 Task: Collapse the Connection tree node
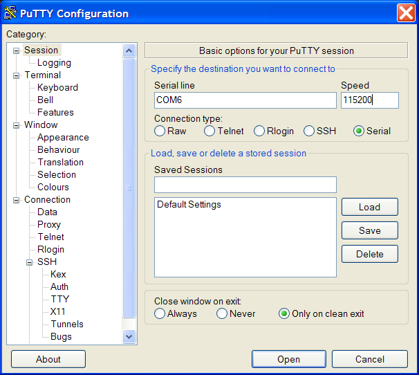(x=17, y=200)
